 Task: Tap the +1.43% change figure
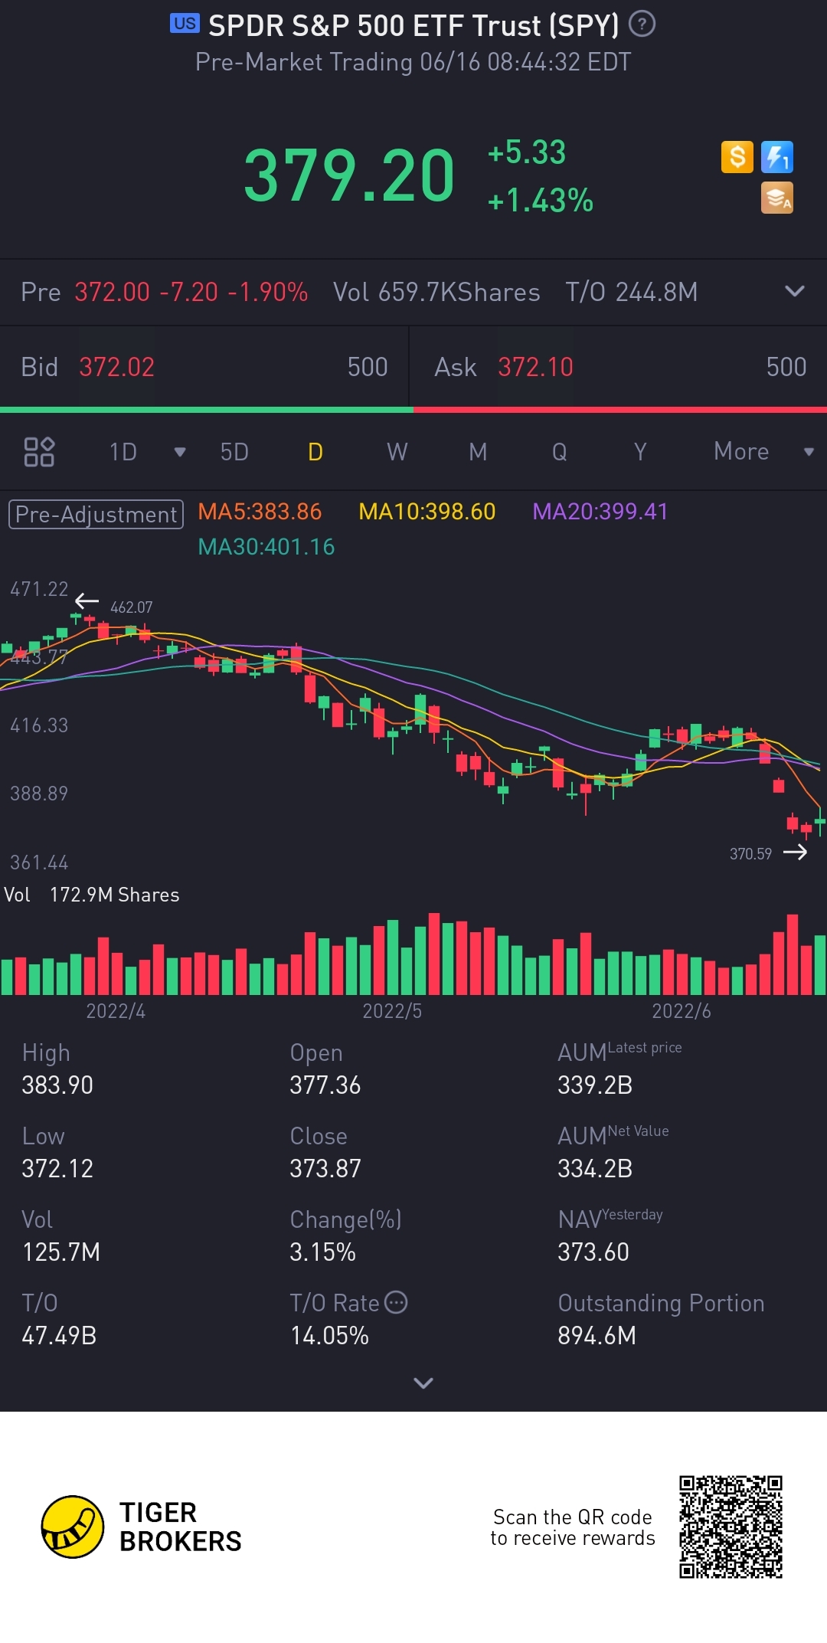540,201
